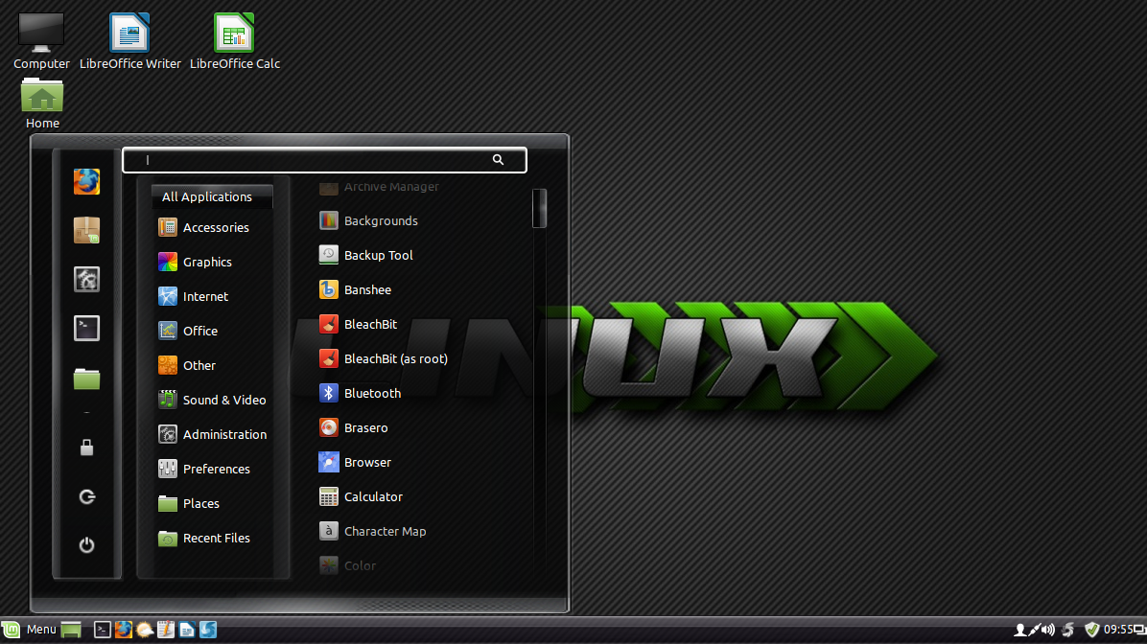Click window list icon at tray end
The height and width of the screenshot is (644, 1147).
[1140, 630]
